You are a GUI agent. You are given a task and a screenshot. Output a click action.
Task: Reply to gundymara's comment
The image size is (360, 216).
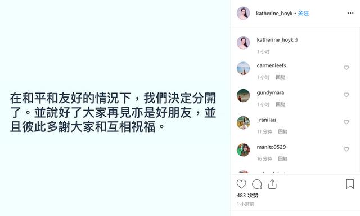(280, 104)
